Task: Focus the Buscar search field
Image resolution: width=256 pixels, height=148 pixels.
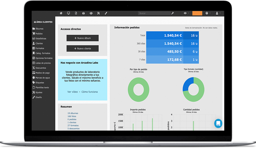Action: (154, 13)
